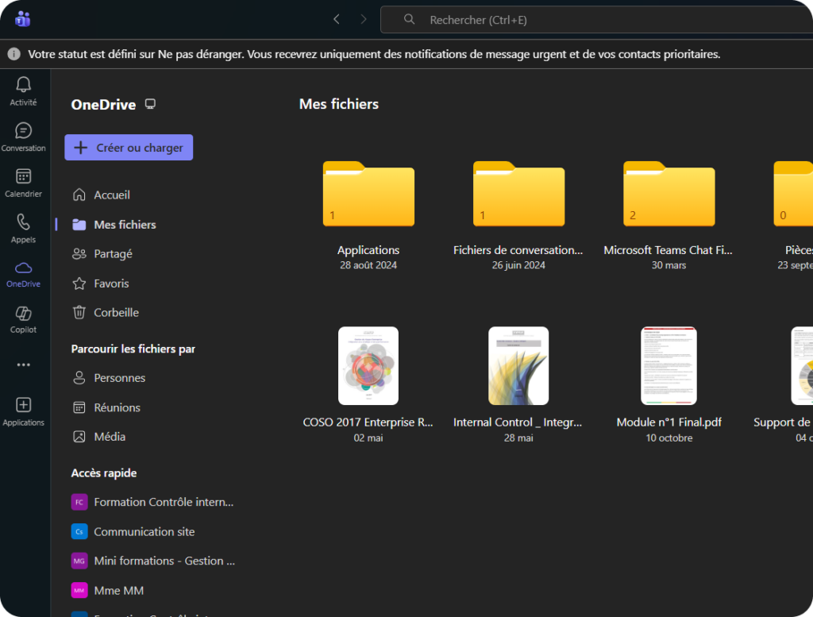Expand more apps with the three-dots icon

23,364
